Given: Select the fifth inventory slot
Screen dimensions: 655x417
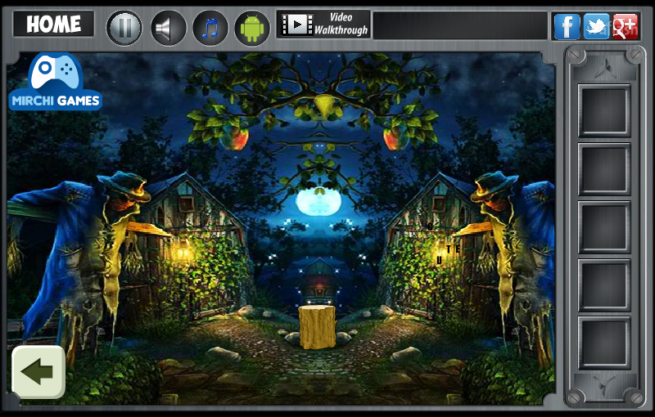Looking at the screenshot, I should [604, 343].
